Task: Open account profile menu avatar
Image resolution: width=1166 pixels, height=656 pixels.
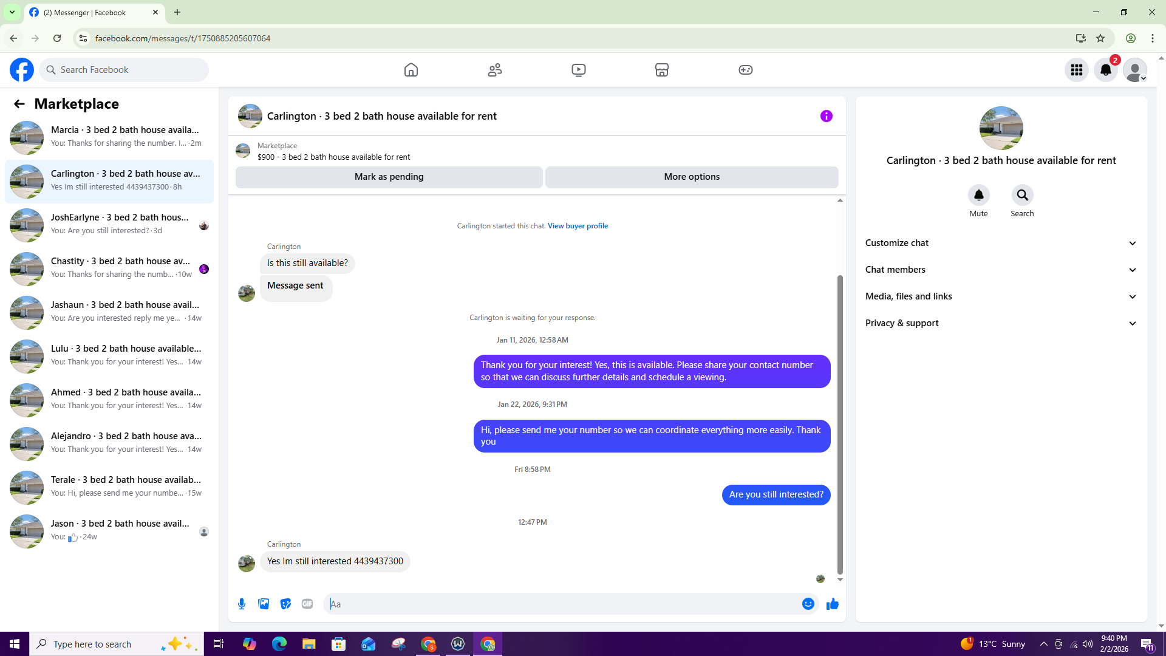Action: click(1135, 70)
